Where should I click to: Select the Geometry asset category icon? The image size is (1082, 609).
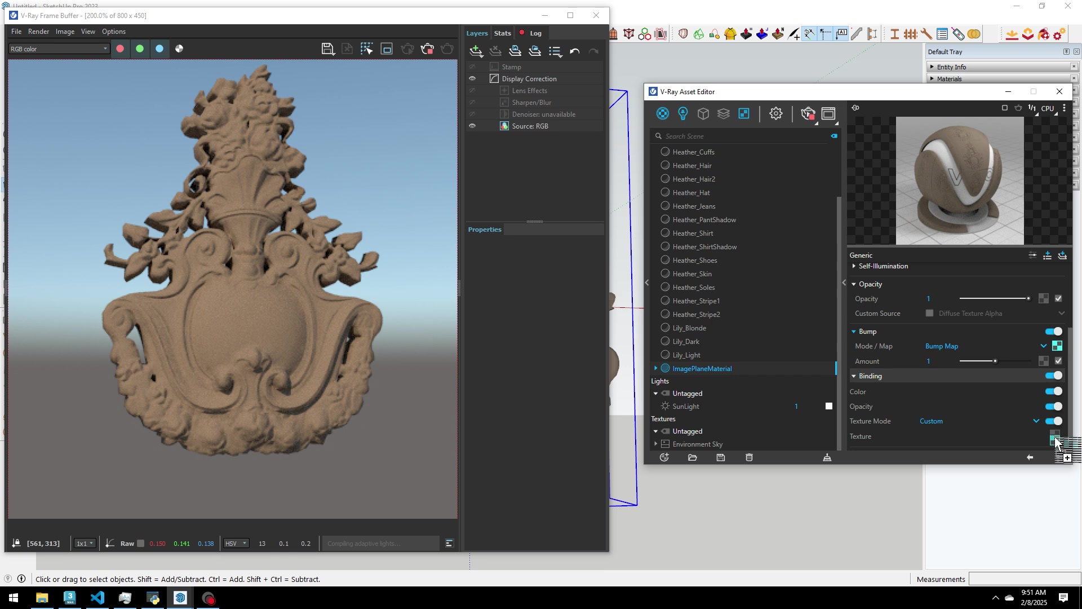703,113
